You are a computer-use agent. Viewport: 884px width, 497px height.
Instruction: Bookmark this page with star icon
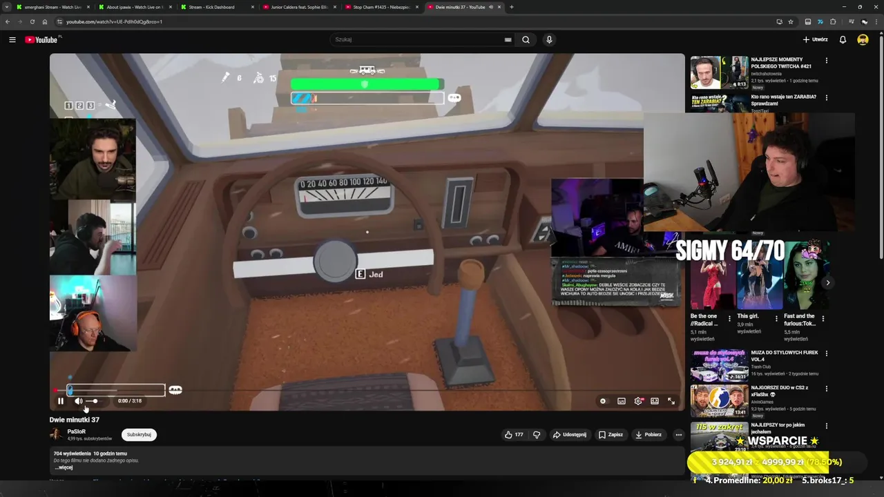[791, 21]
